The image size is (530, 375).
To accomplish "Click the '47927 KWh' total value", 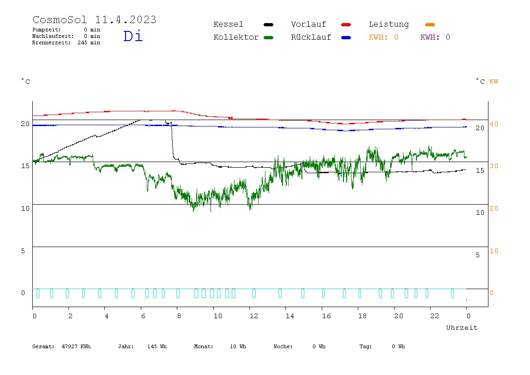I will [x=76, y=346].
